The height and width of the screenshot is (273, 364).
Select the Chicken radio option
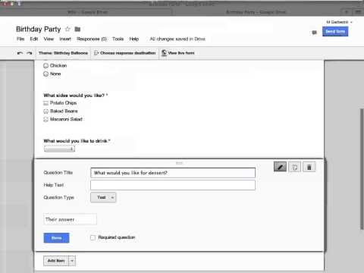point(45,66)
